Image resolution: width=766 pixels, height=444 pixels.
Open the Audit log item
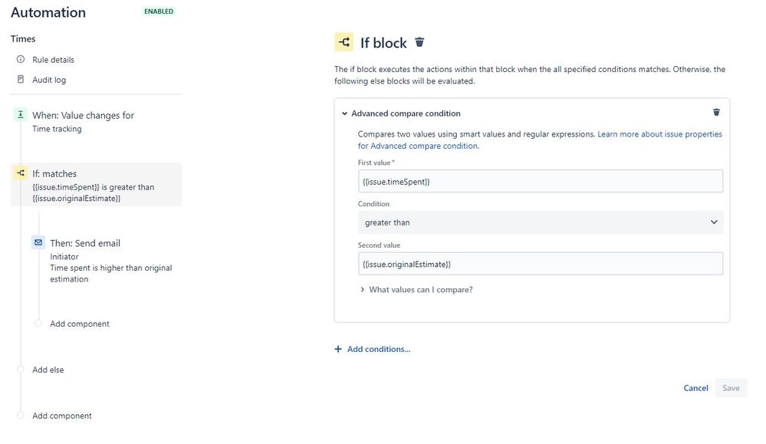click(49, 80)
